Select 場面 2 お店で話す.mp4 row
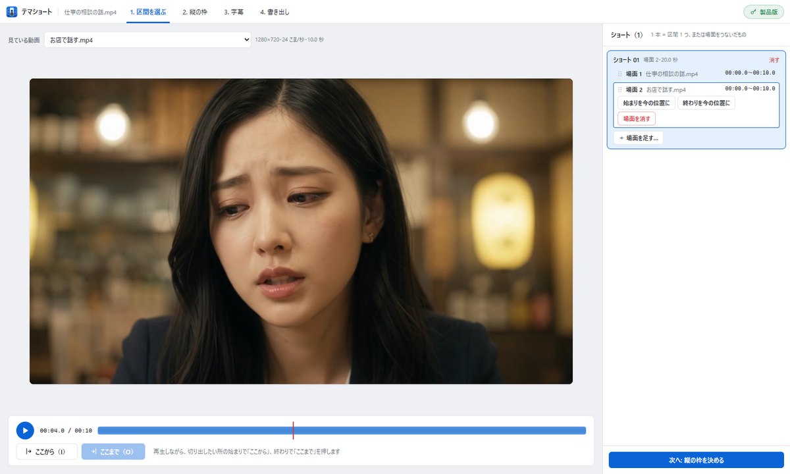Screen dimensions: 790x474 point(697,90)
